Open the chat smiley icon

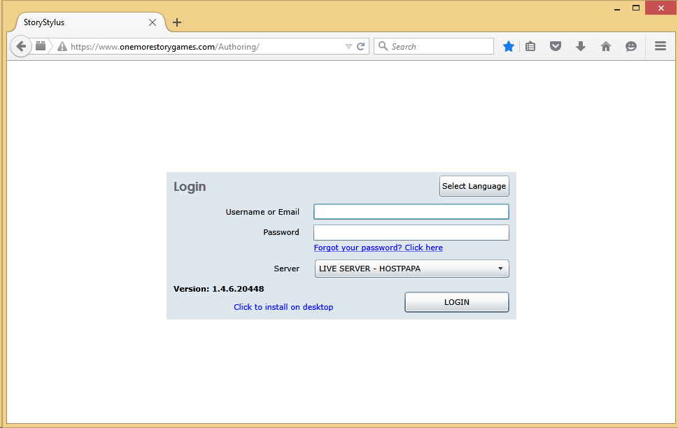631,46
